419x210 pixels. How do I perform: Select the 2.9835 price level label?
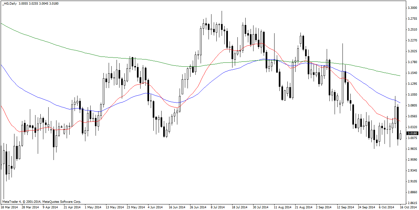412,149
